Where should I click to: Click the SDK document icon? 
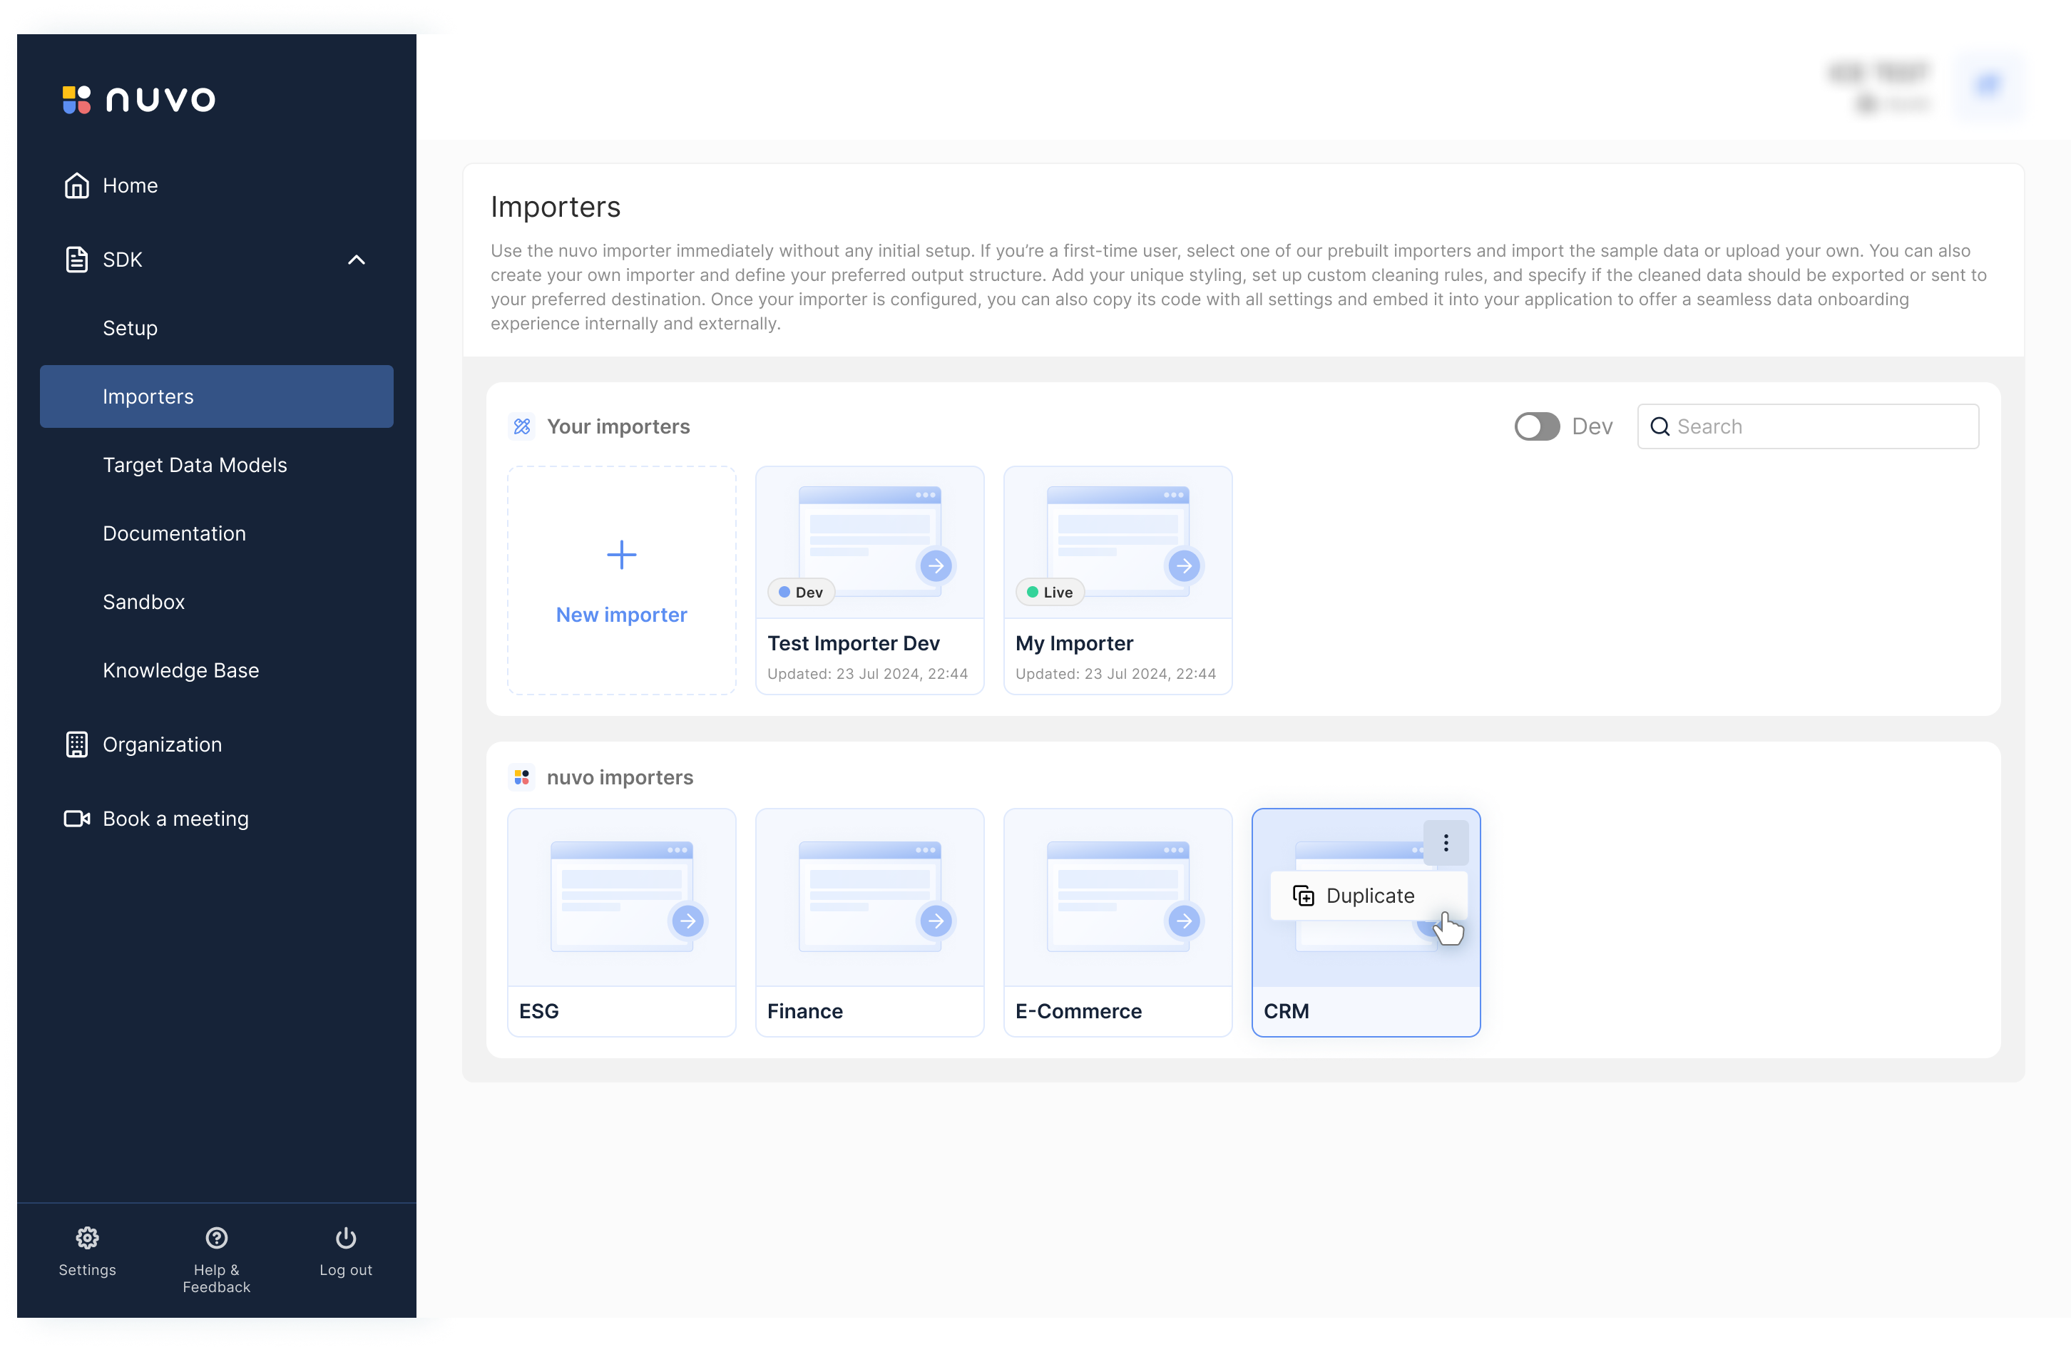[x=76, y=260]
